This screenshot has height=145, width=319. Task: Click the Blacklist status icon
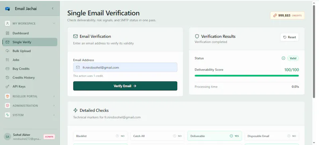(117, 136)
